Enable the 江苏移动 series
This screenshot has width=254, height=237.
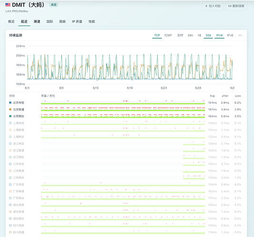coord(10,178)
